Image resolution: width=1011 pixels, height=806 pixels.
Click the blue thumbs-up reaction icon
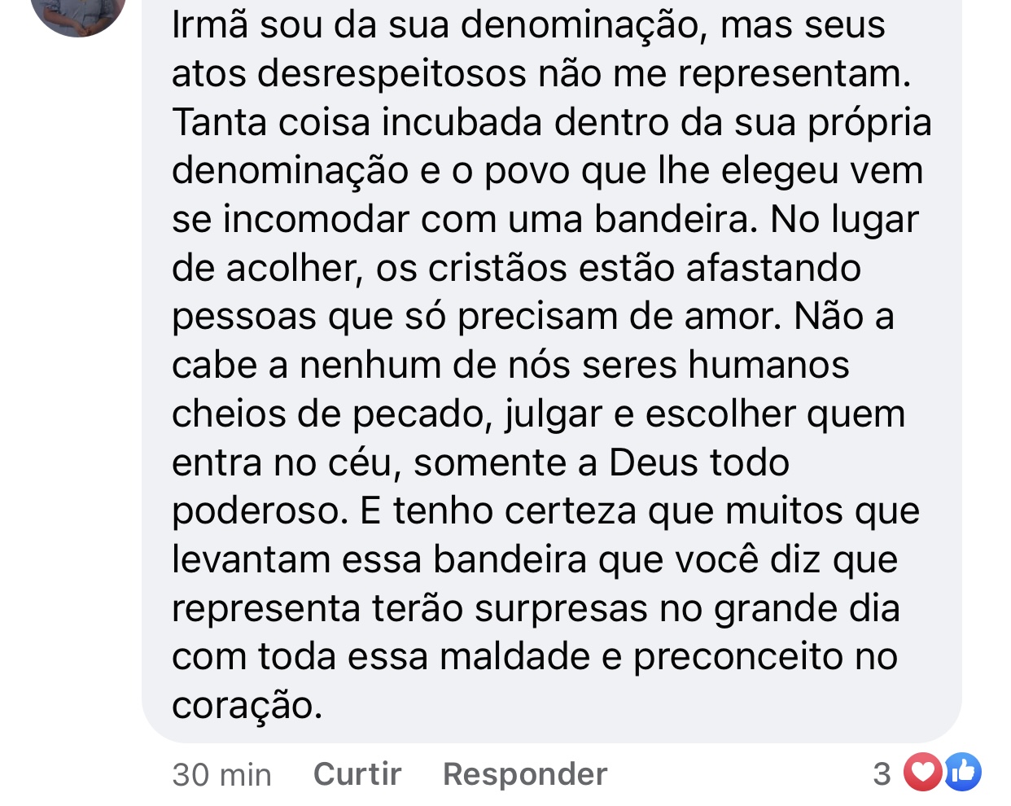pos(963,772)
